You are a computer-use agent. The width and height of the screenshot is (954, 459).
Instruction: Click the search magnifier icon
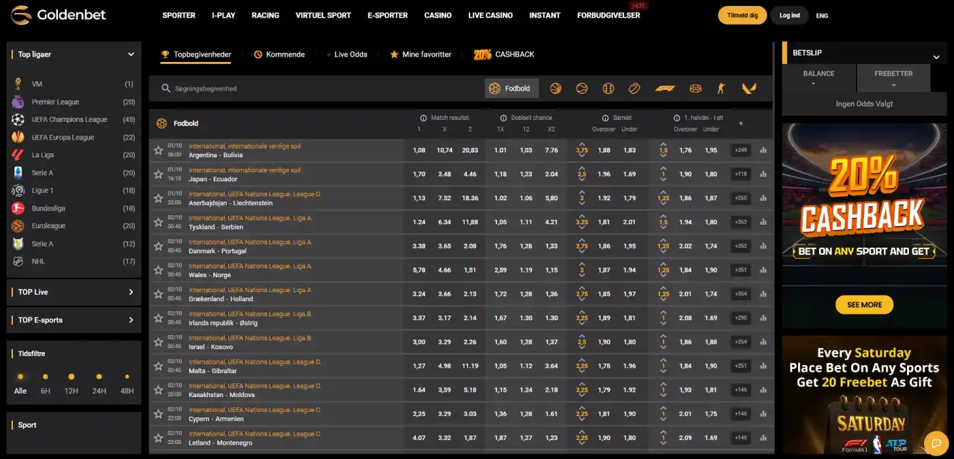(166, 89)
